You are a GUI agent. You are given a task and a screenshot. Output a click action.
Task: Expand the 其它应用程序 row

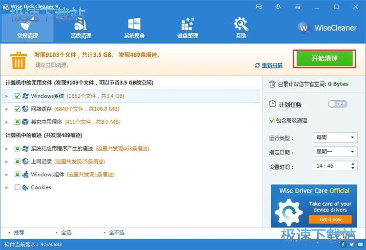pyautogui.click(x=7, y=122)
